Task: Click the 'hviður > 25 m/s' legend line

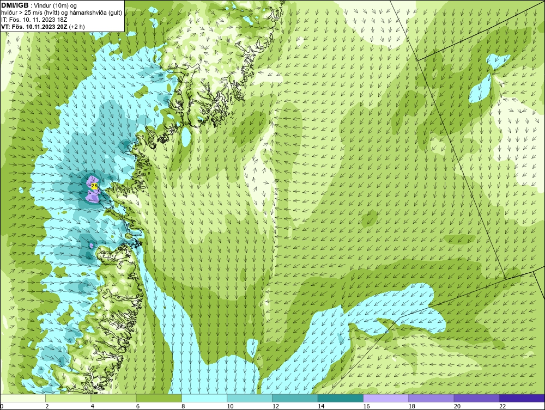Action: point(62,13)
